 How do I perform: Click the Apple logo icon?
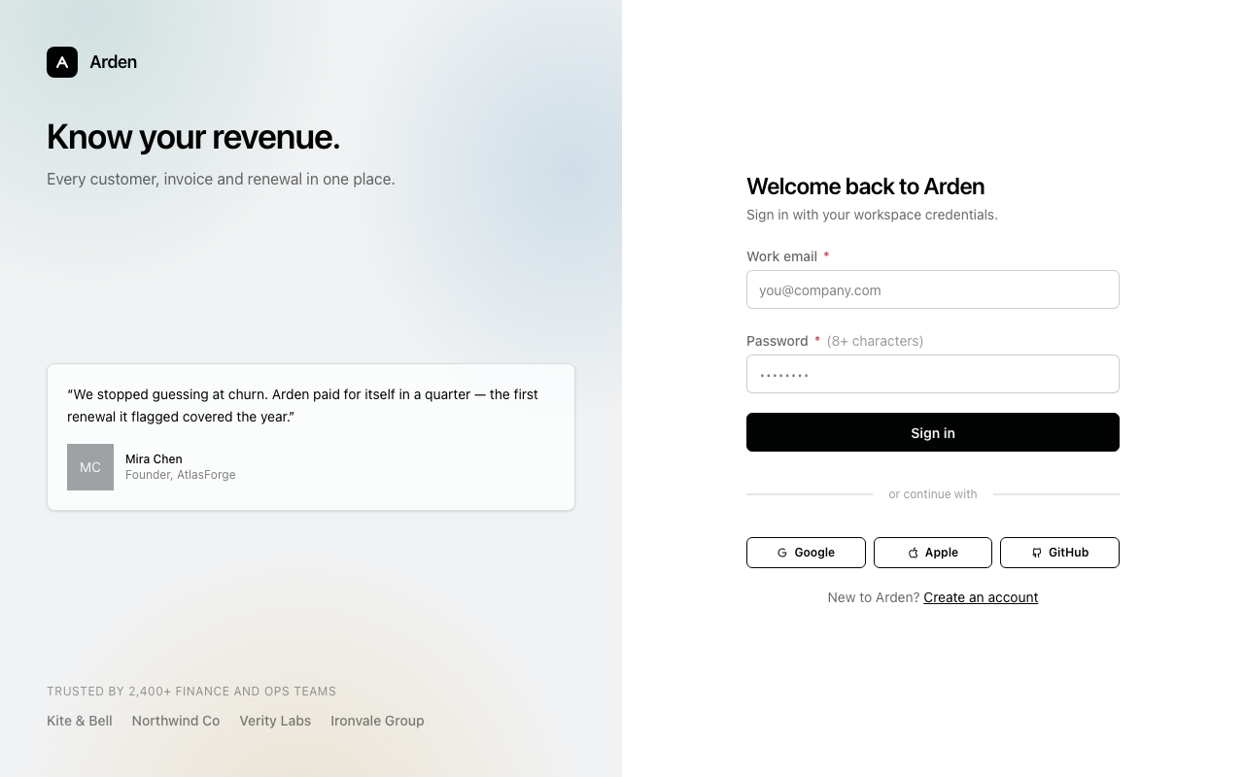[913, 553]
